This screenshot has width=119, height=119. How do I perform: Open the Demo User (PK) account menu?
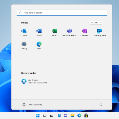coord(32,105)
